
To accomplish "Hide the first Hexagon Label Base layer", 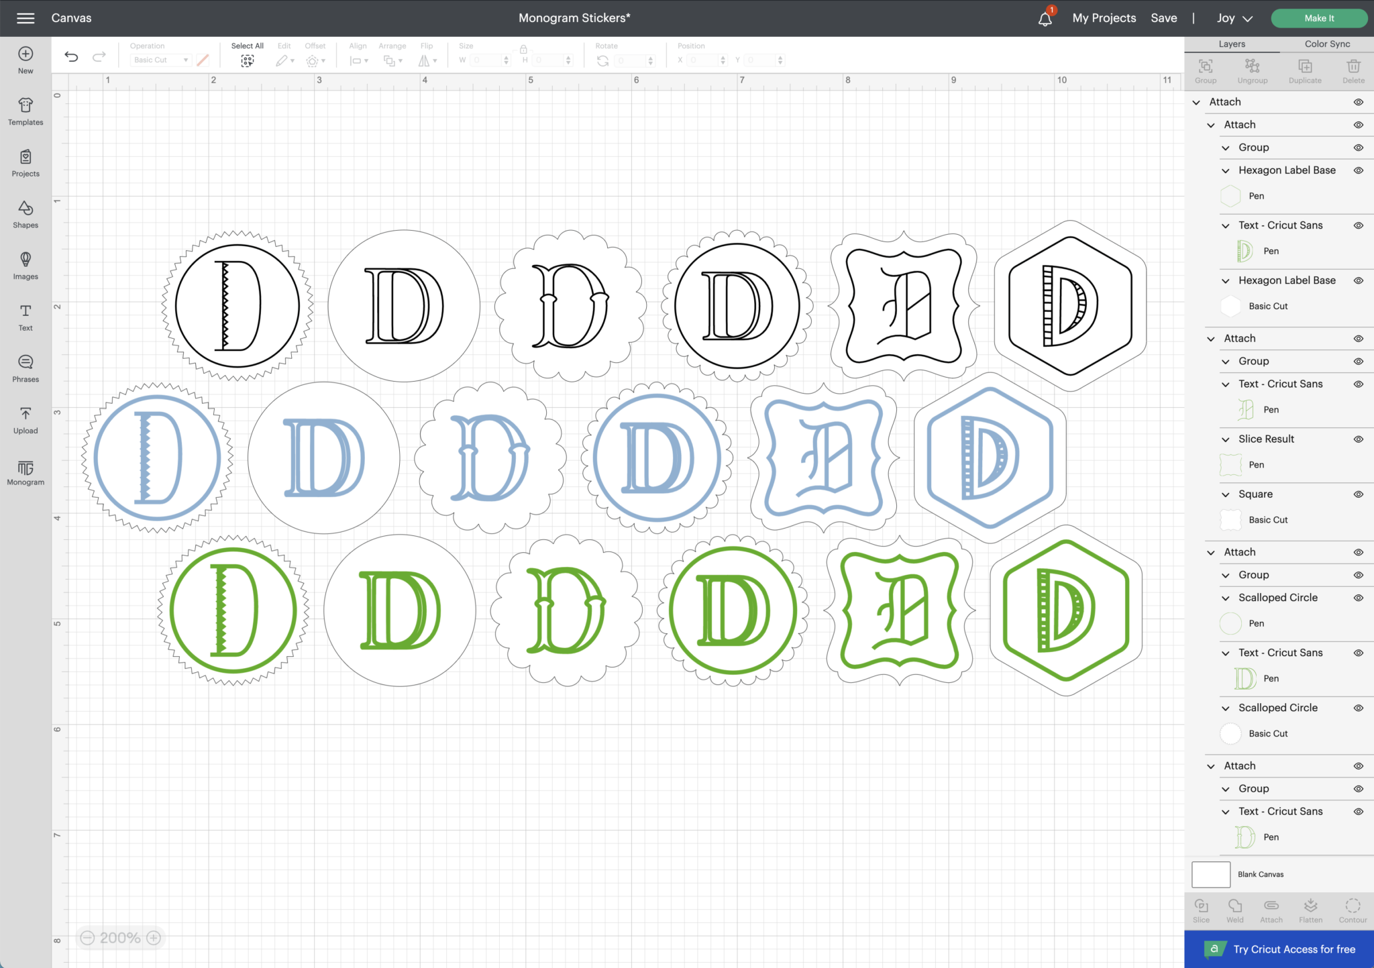I will pyautogui.click(x=1359, y=170).
